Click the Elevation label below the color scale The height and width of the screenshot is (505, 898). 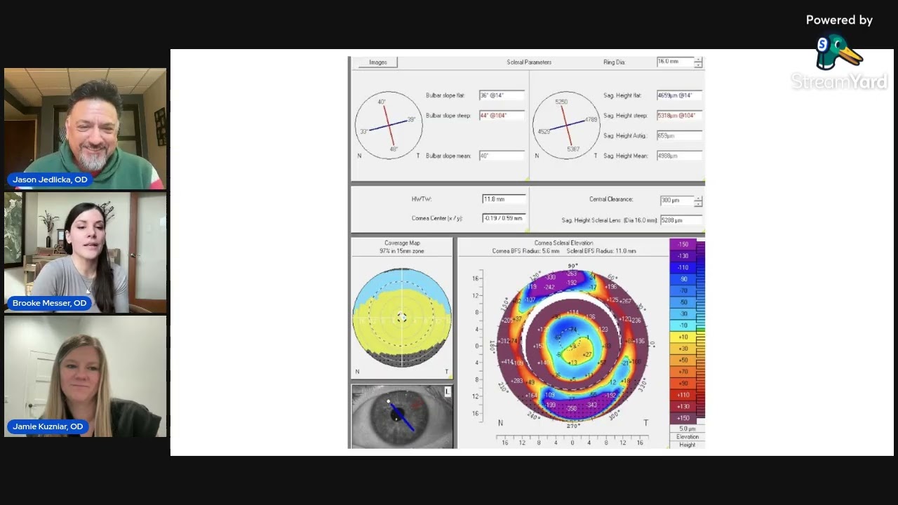688,437
